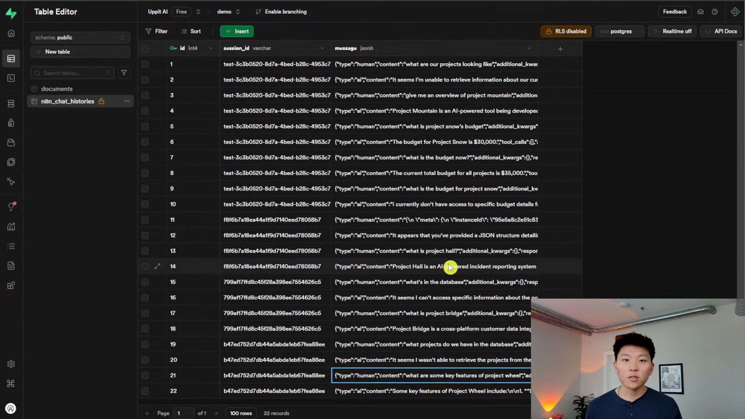
Task: Open the schema public dropdown
Action: [x=80, y=38]
